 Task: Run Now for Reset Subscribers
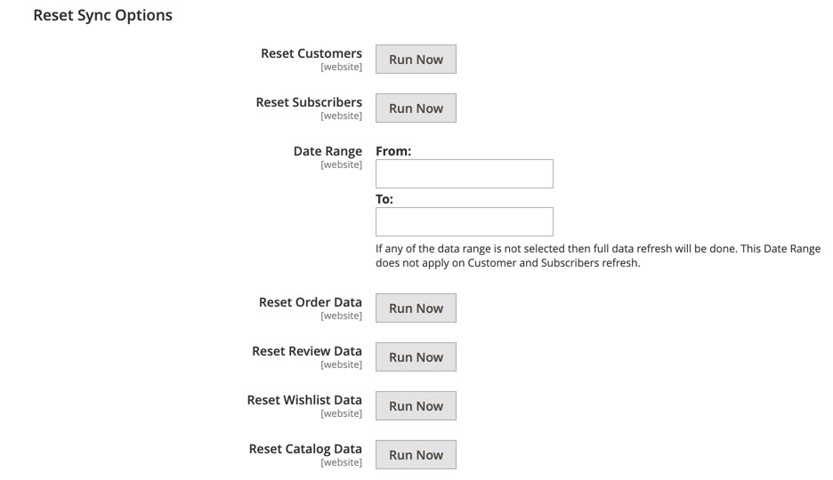click(416, 108)
